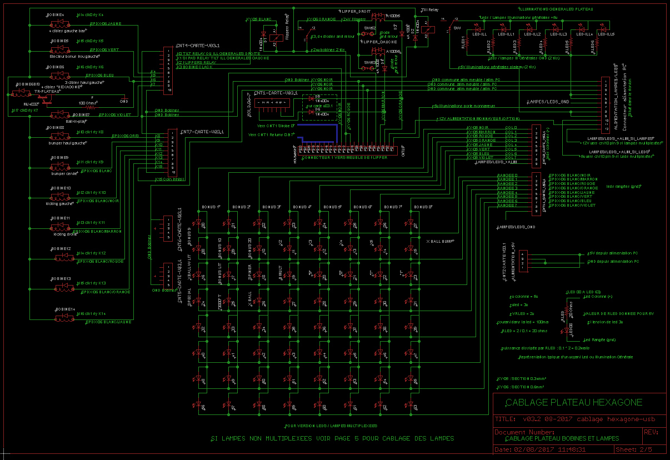This screenshot has width=670, height=460.
Task: Select the Tilt Relay symbol
Action: tap(427, 30)
